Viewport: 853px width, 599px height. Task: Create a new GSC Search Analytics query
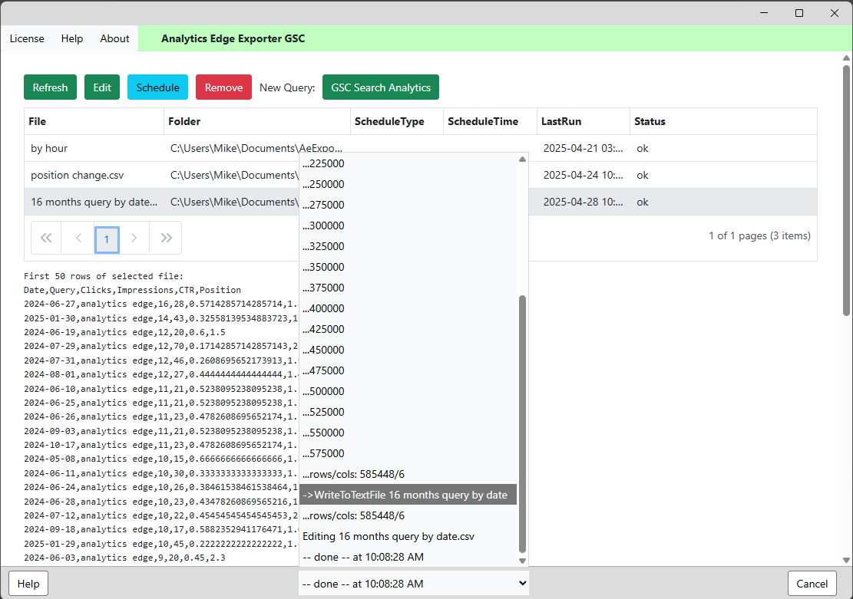[x=381, y=87]
